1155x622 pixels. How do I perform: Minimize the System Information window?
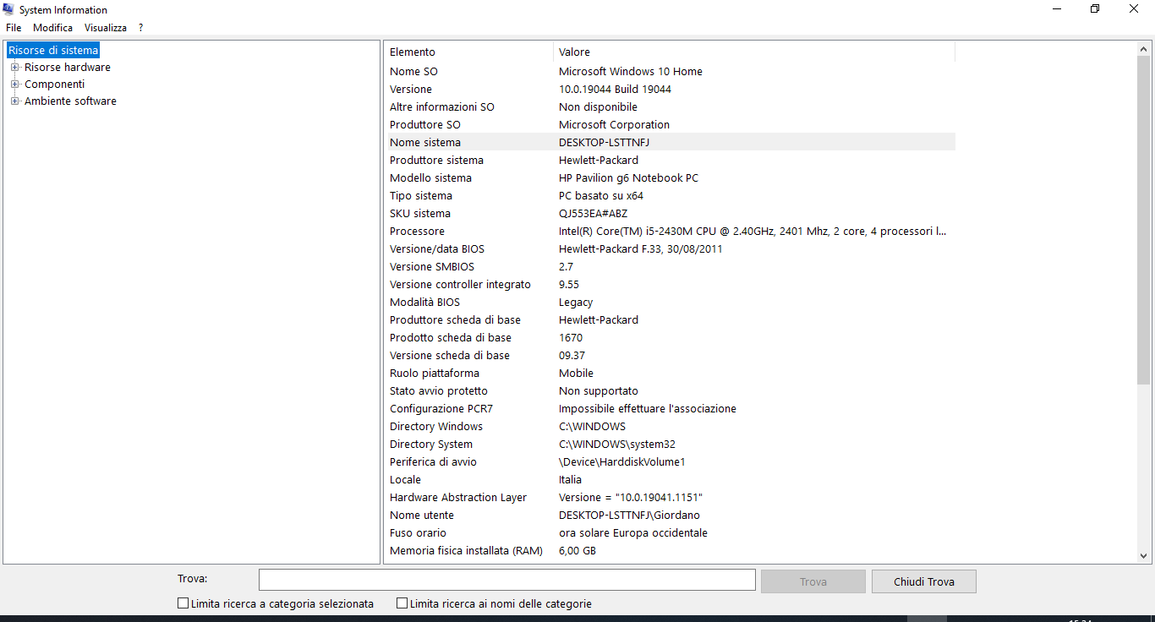(x=1057, y=9)
